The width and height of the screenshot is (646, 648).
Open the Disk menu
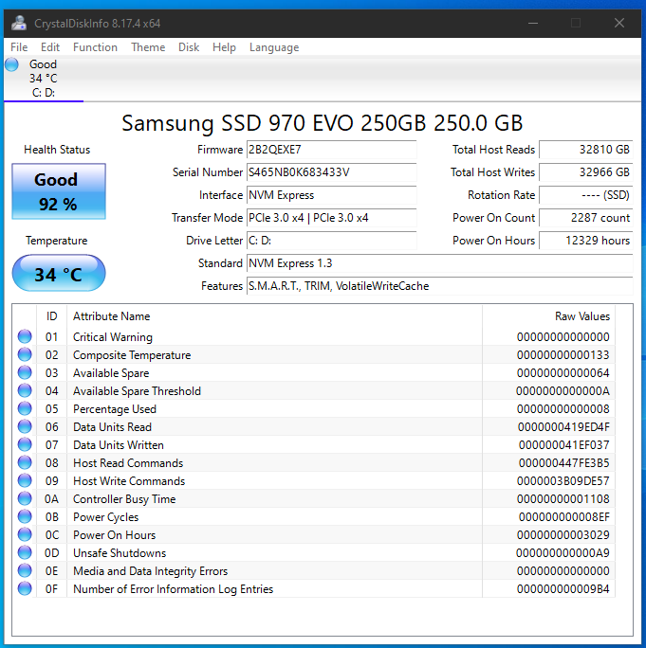189,47
